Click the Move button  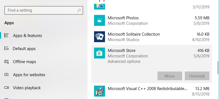click(170, 76)
